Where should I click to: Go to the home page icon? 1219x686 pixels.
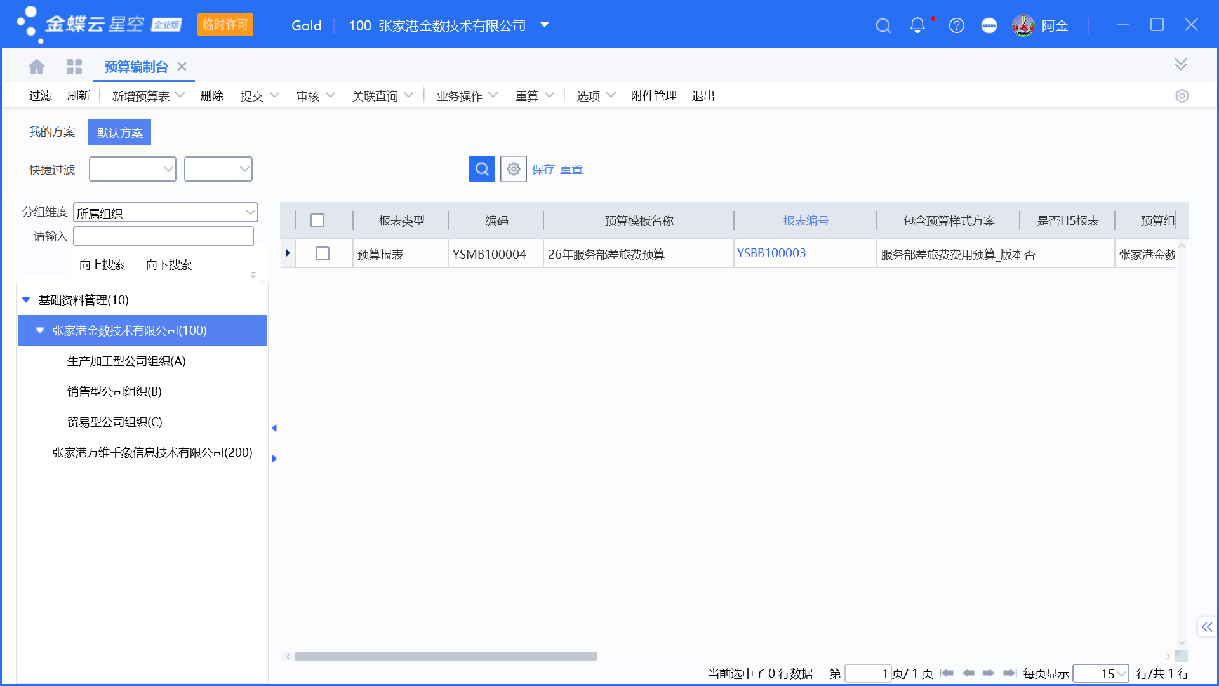(x=37, y=67)
